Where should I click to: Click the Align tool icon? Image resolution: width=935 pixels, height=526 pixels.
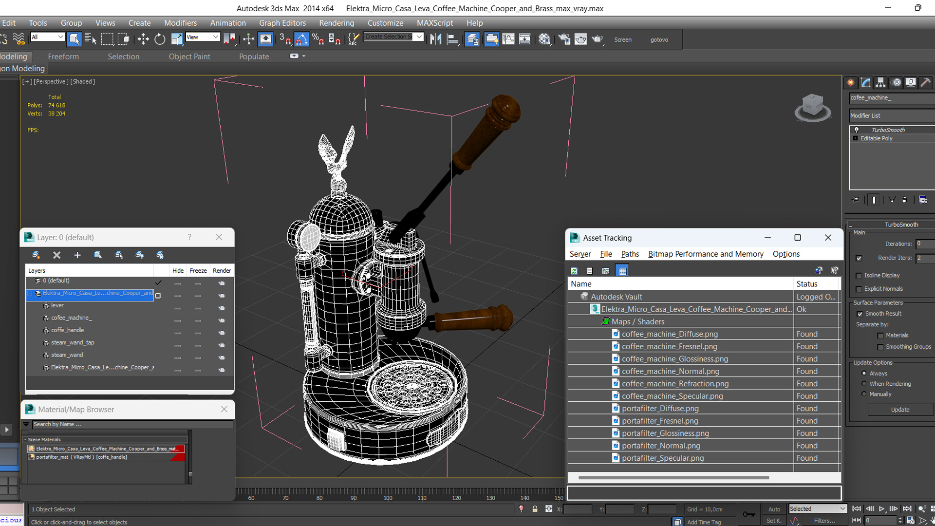pyautogui.click(x=452, y=39)
